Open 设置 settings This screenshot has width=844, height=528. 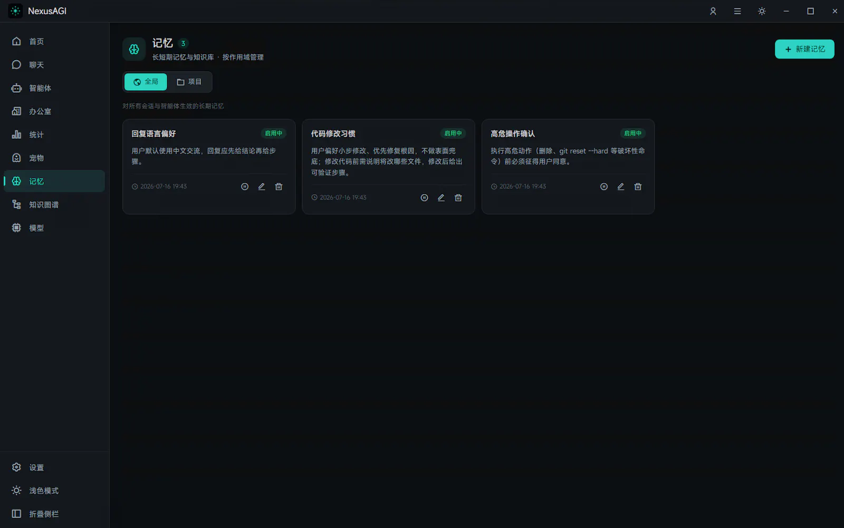tap(54, 467)
